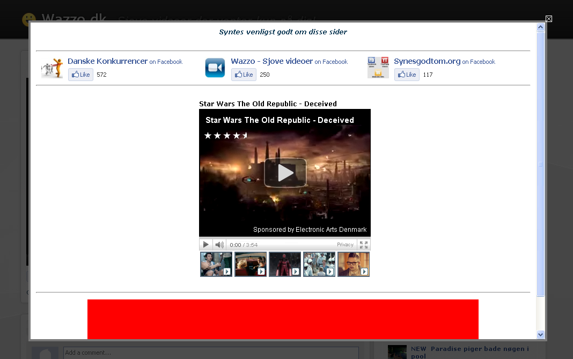573x359 pixels.
Task: Click the Danske Konkurrencer page logo
Action: [x=52, y=68]
